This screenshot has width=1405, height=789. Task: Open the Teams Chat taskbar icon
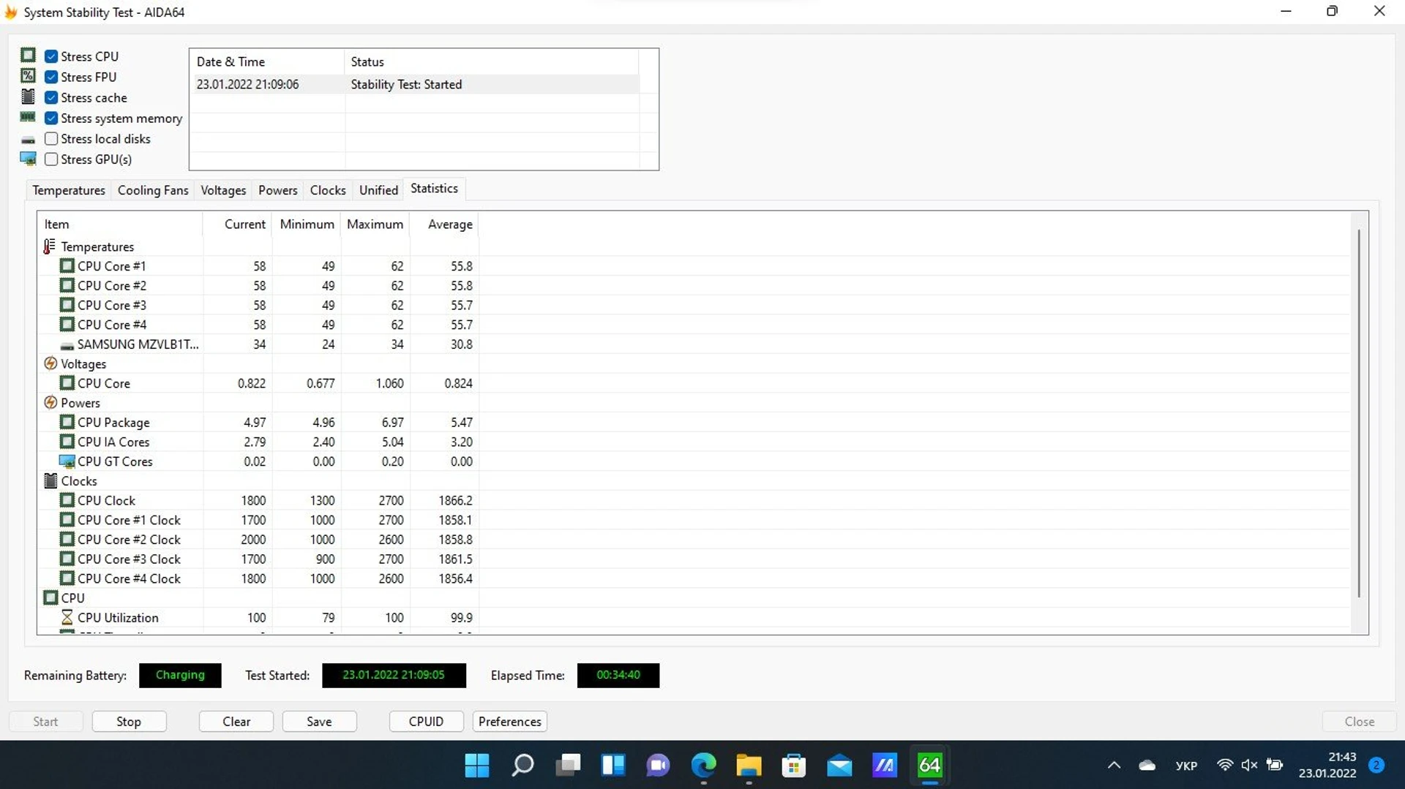tap(659, 766)
